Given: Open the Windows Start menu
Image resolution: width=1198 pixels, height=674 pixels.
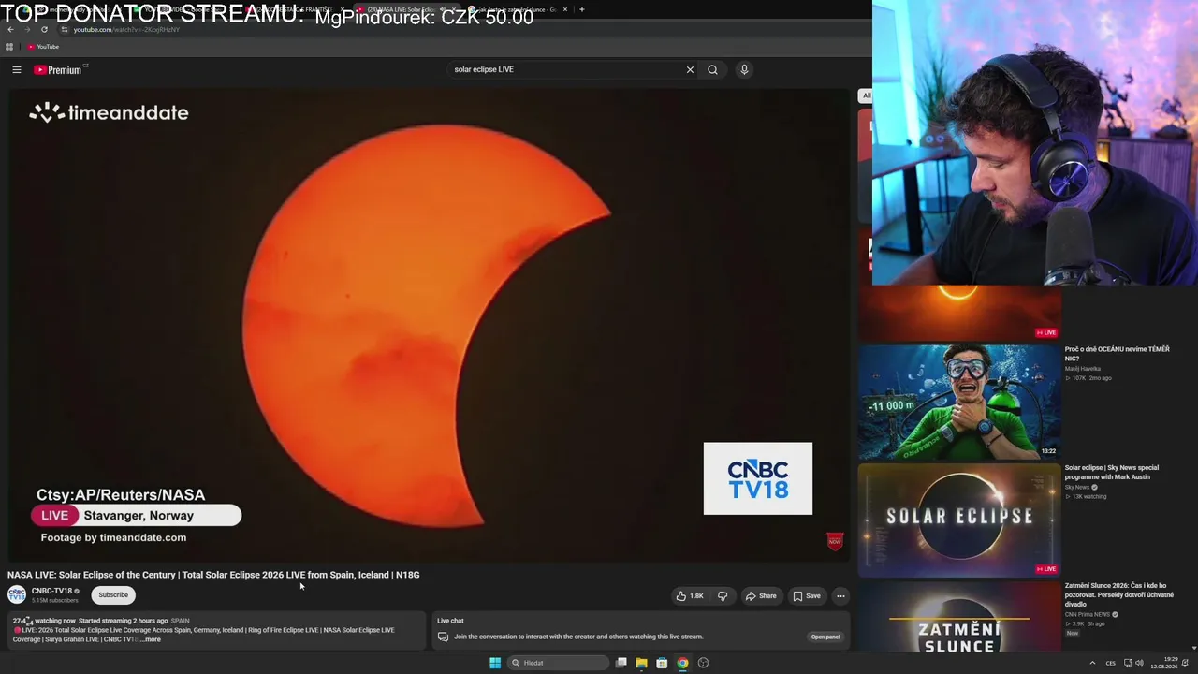Looking at the screenshot, I should click(495, 663).
